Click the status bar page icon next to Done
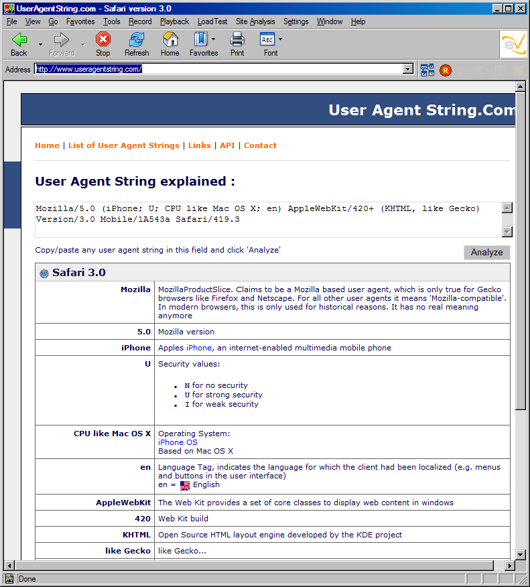The height and width of the screenshot is (587, 530). 9,579
